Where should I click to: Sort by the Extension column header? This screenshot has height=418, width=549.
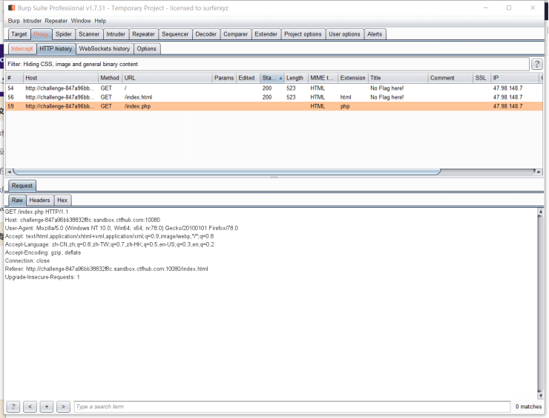click(x=353, y=78)
